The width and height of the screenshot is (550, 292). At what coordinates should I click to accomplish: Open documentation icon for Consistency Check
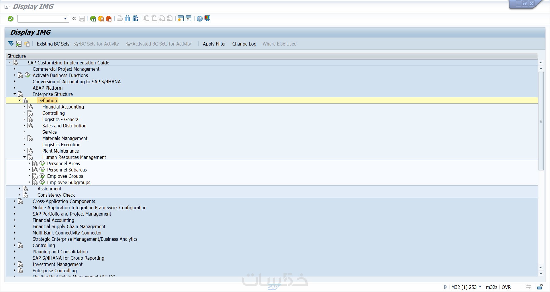(25, 195)
